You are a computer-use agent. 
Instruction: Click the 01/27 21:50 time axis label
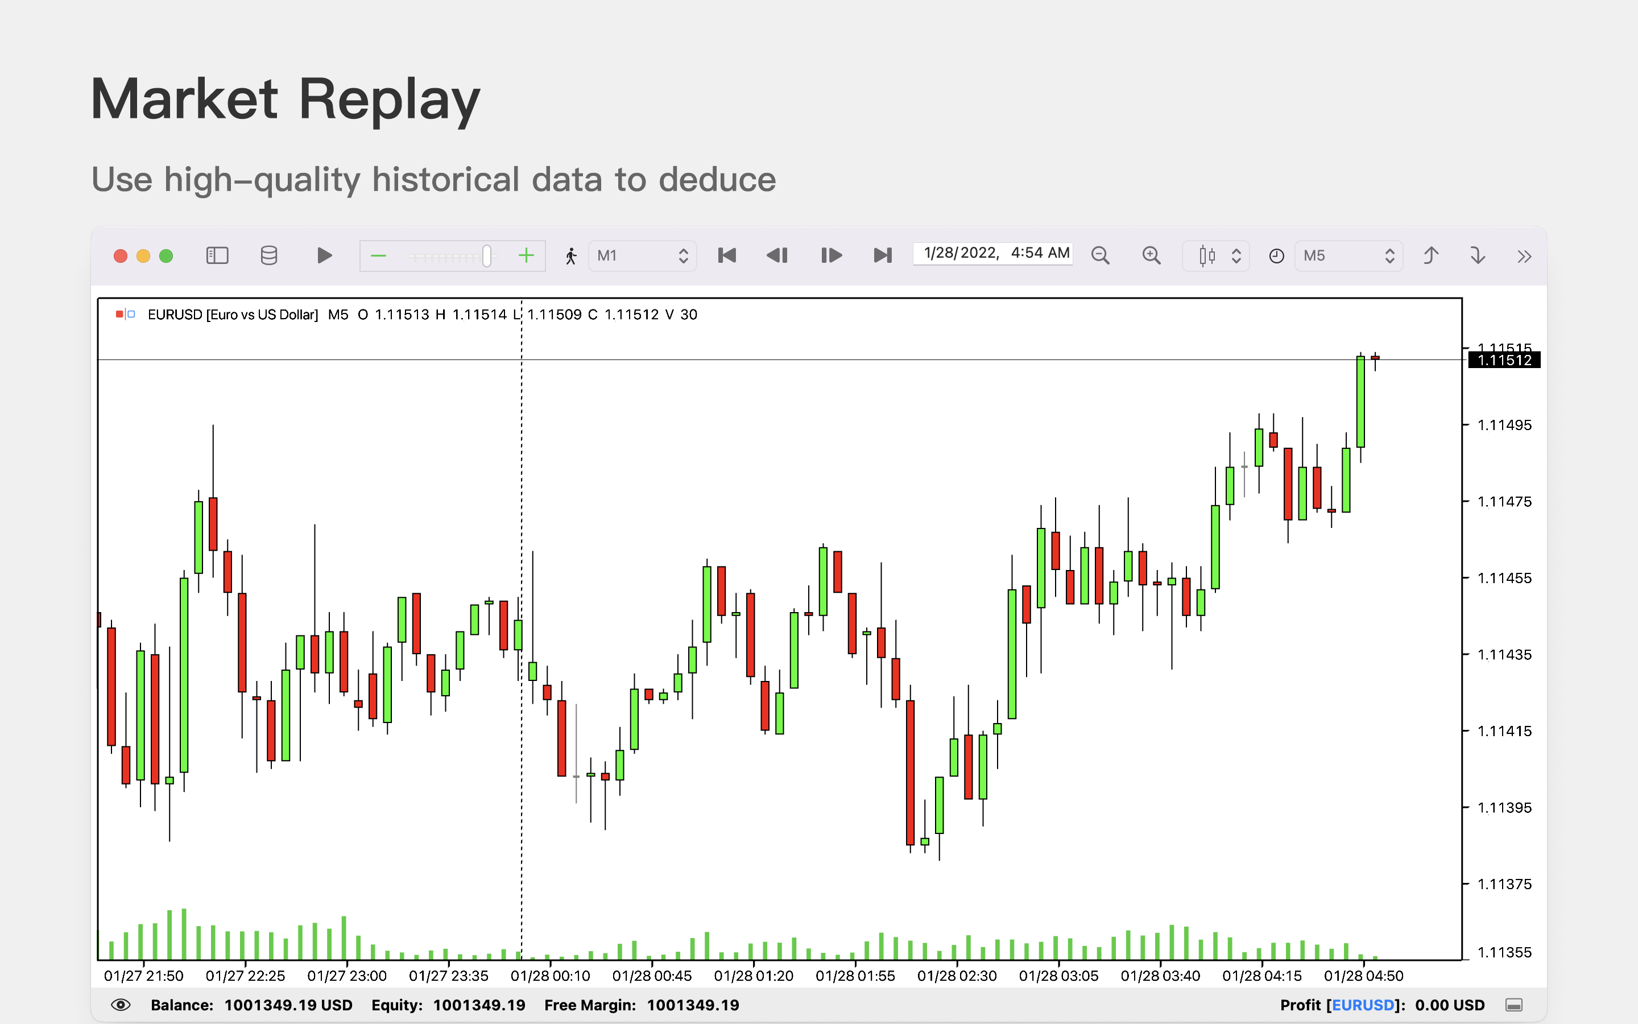(143, 976)
